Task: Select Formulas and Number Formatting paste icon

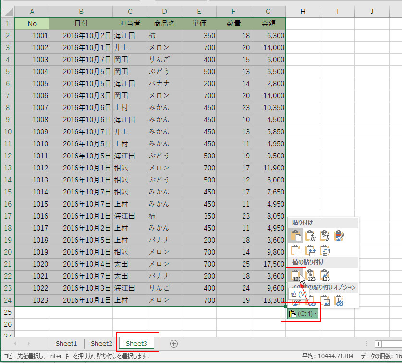Action: pos(325,236)
